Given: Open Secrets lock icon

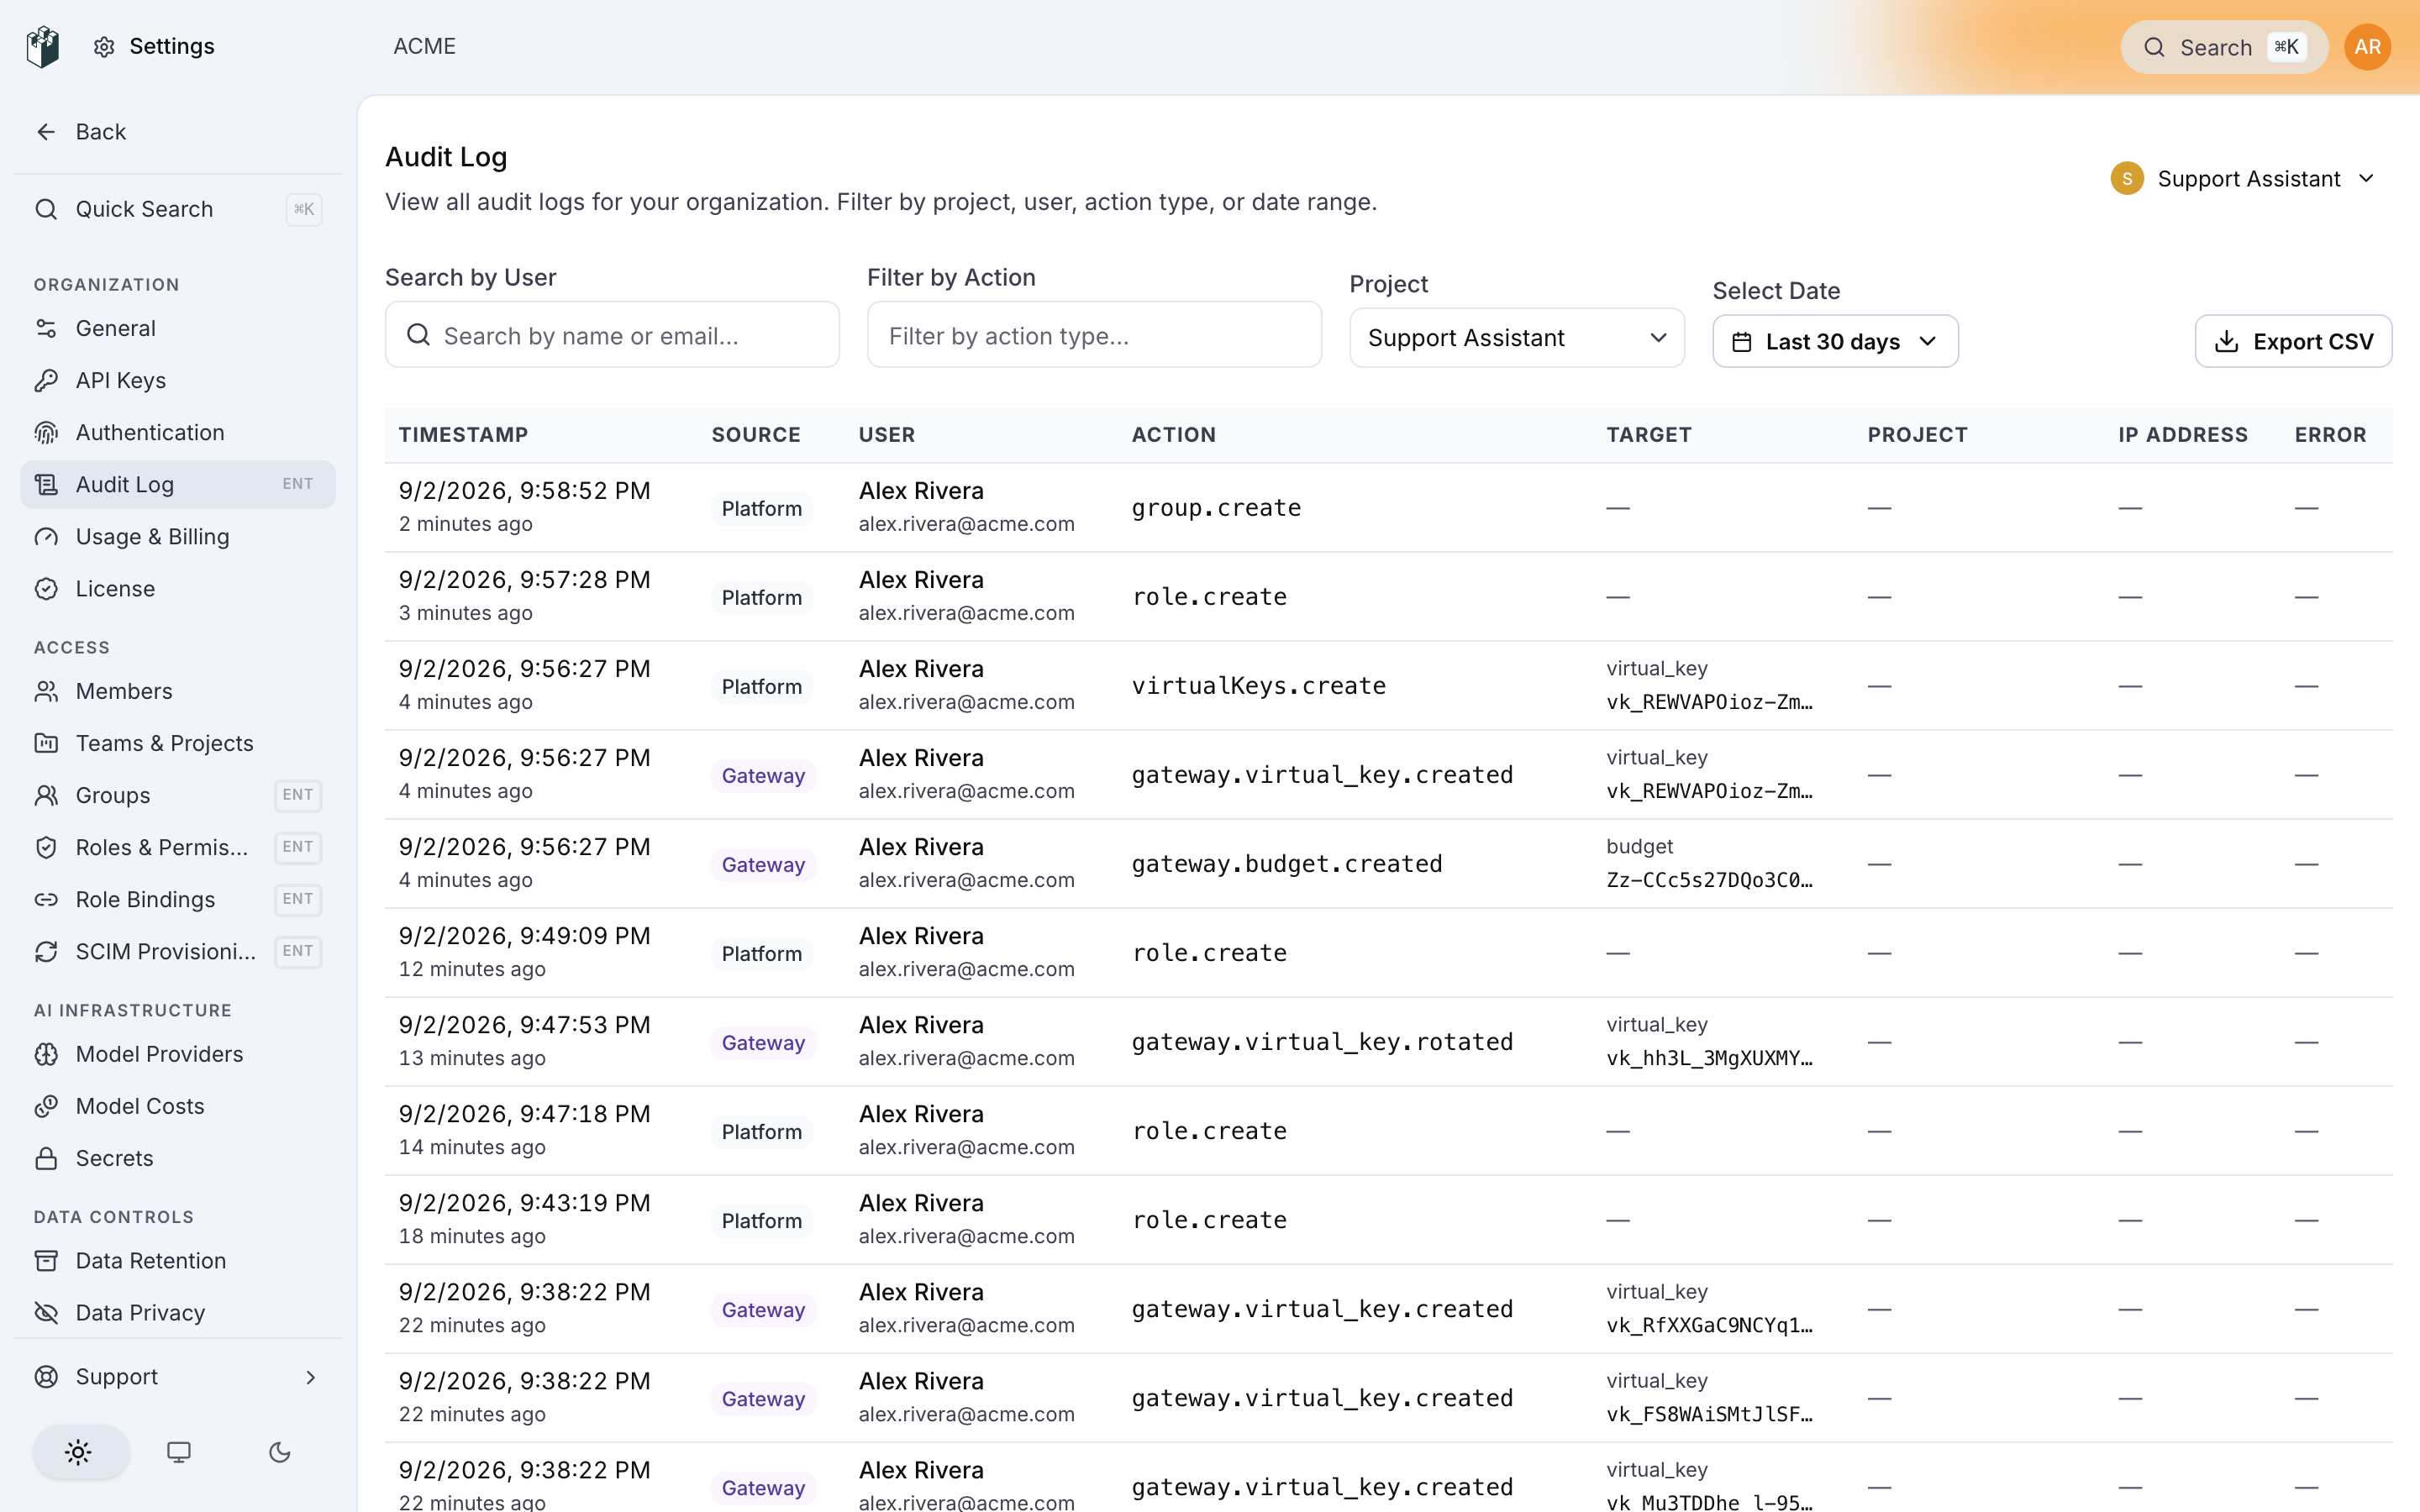Looking at the screenshot, I should click(46, 1158).
